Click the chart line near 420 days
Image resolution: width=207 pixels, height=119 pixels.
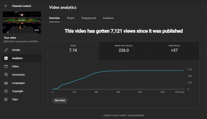[96, 72]
